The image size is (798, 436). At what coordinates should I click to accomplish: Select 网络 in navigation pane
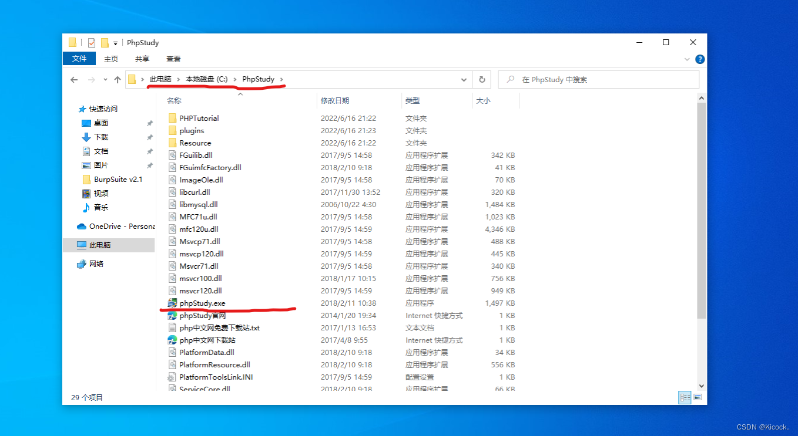tap(96, 264)
